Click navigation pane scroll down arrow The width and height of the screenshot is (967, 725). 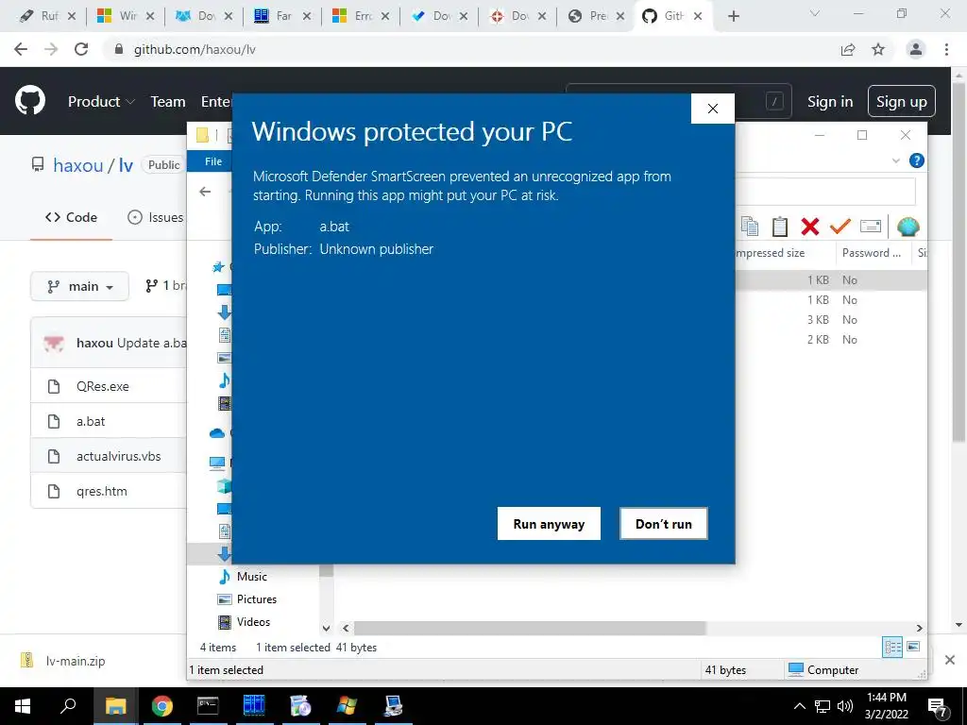click(x=326, y=628)
